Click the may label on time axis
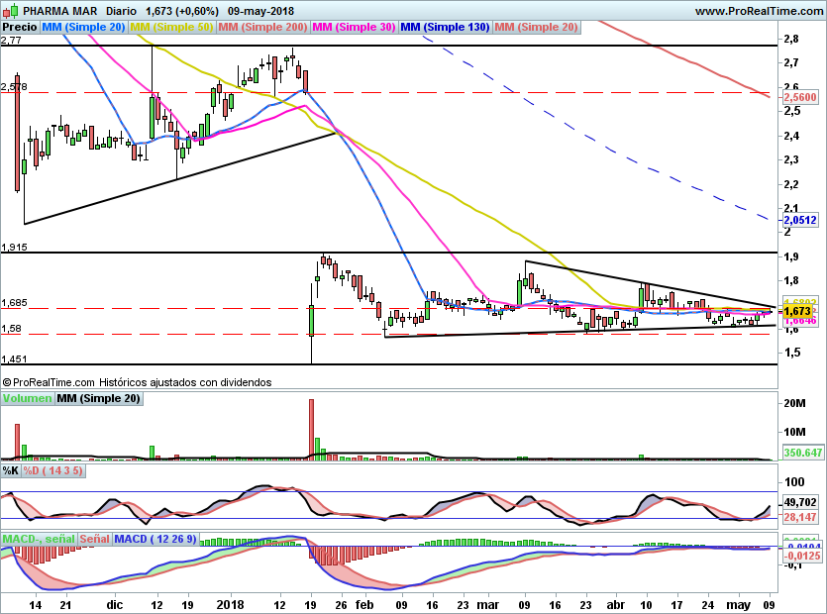Image resolution: width=827 pixels, height=614 pixels. click(x=739, y=605)
